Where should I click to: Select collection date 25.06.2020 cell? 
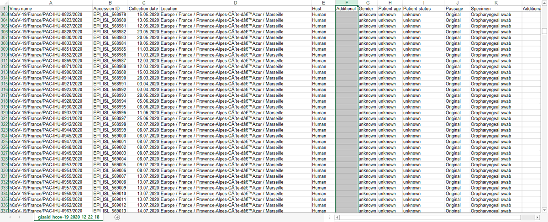point(143,118)
